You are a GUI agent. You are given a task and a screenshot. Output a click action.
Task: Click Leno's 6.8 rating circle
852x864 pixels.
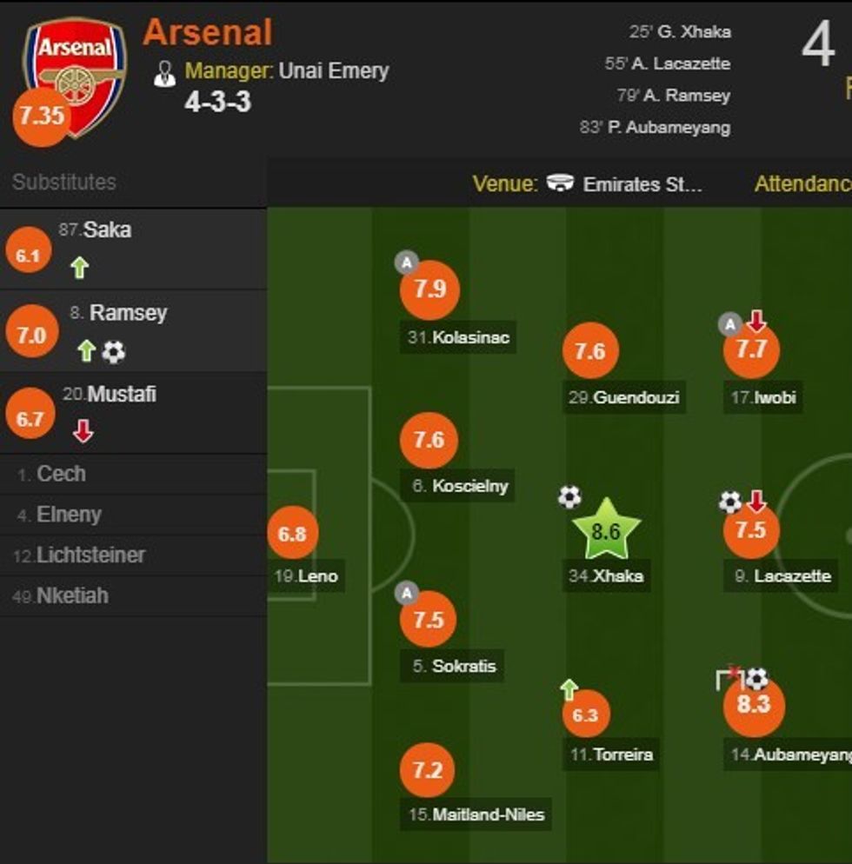292,534
